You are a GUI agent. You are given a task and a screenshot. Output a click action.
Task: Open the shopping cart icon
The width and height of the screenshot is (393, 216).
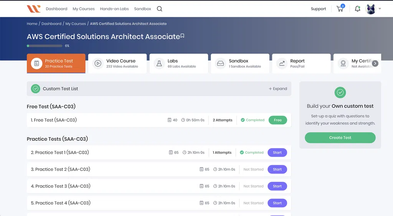coord(340,9)
